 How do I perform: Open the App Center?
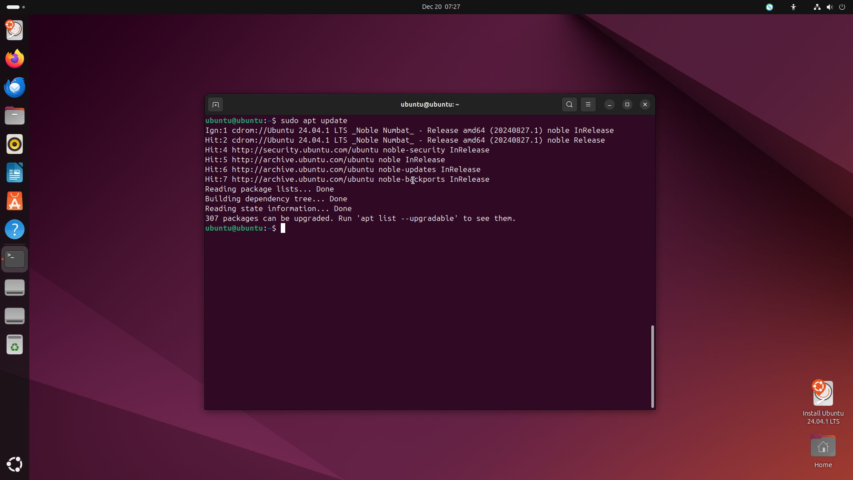click(15, 201)
